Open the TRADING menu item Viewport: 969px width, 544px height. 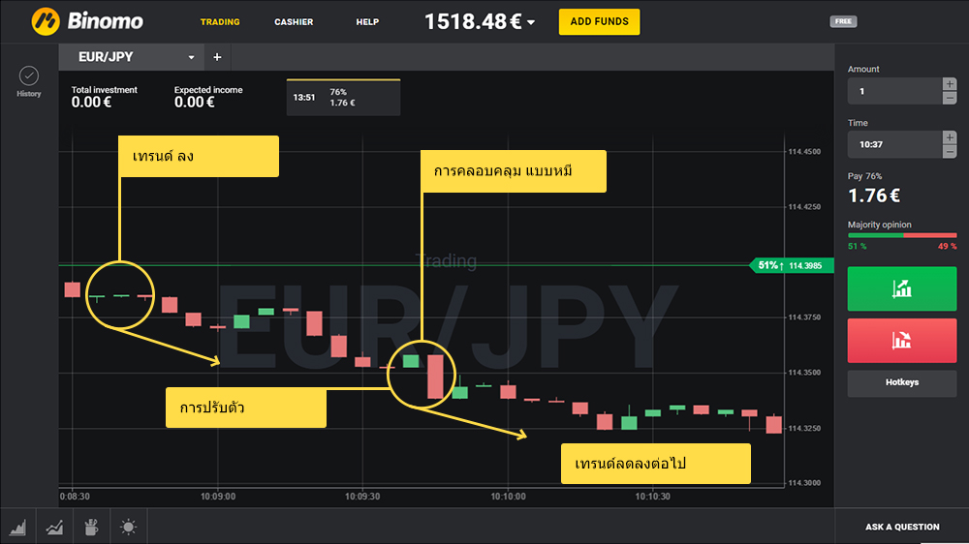220,21
